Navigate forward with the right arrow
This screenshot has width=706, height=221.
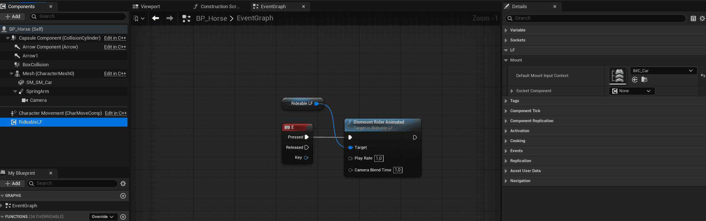(170, 18)
